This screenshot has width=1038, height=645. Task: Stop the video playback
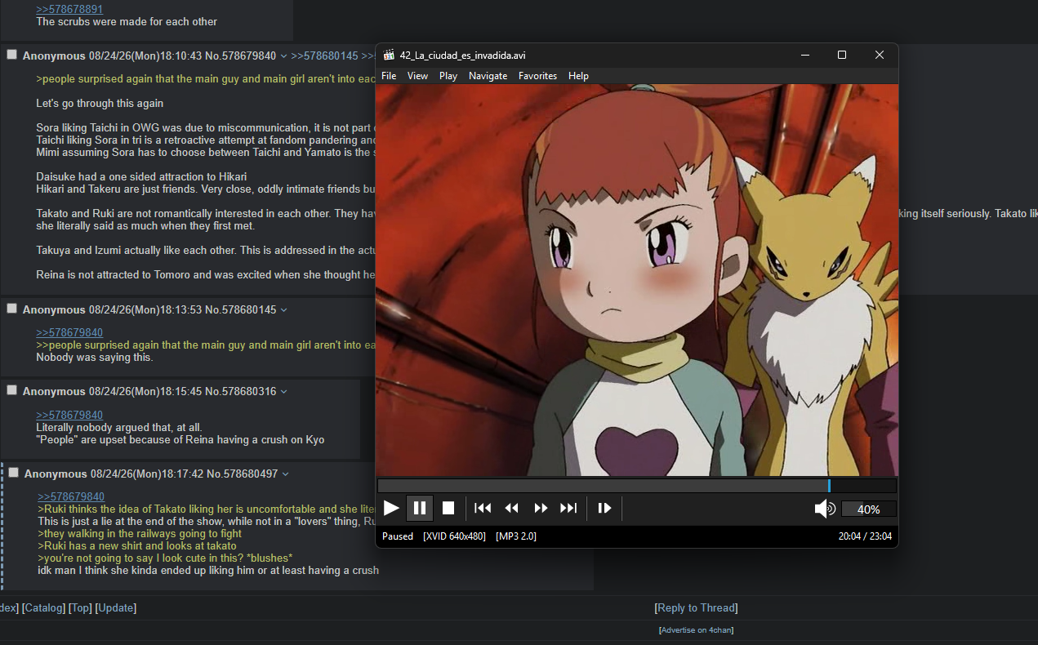tap(448, 509)
